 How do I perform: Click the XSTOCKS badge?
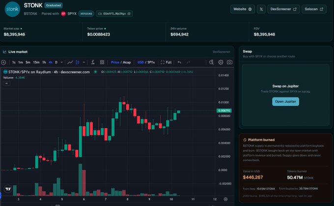point(86,14)
